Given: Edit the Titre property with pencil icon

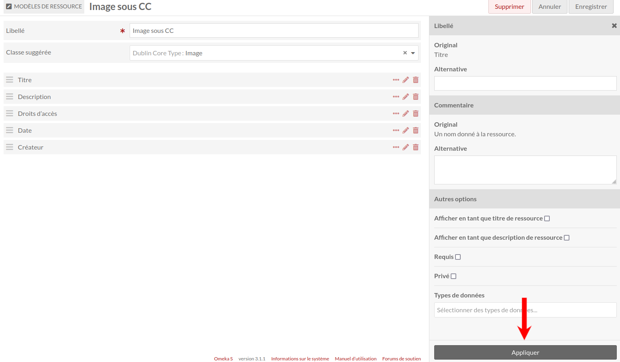Looking at the screenshot, I should [x=406, y=80].
